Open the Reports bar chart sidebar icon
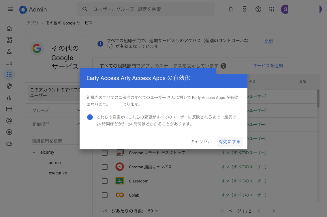 coord(9,98)
